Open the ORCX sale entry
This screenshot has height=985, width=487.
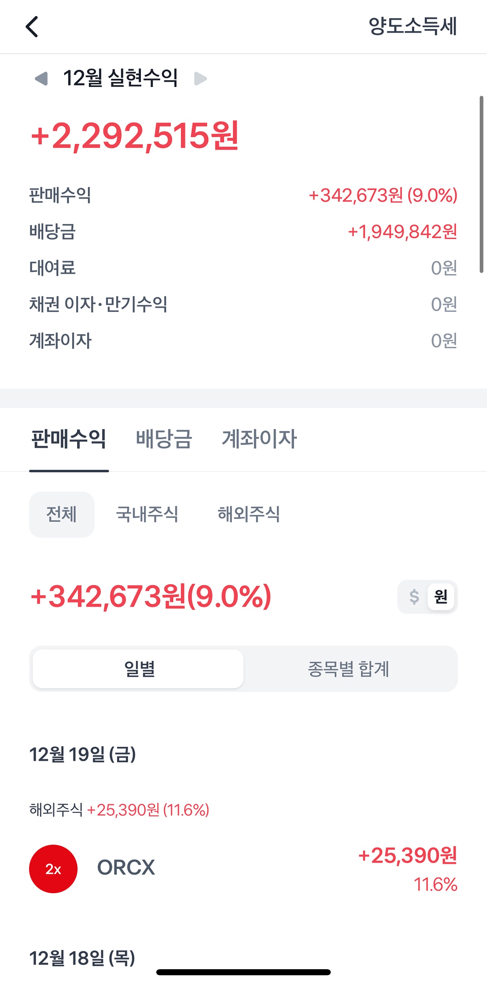243,869
